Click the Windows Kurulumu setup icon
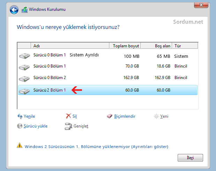 click(x=24, y=10)
